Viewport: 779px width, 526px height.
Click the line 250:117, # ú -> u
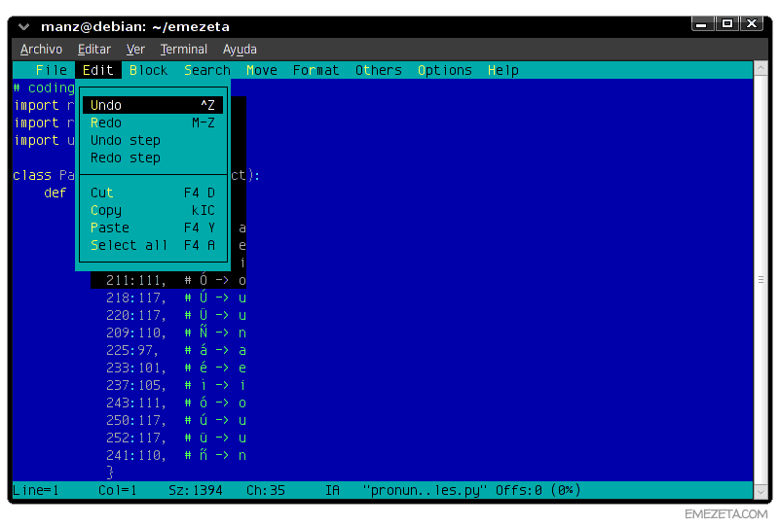(176, 420)
